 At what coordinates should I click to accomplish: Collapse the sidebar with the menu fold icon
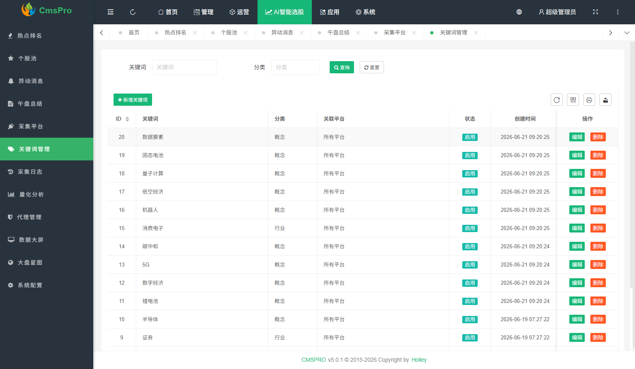click(110, 12)
